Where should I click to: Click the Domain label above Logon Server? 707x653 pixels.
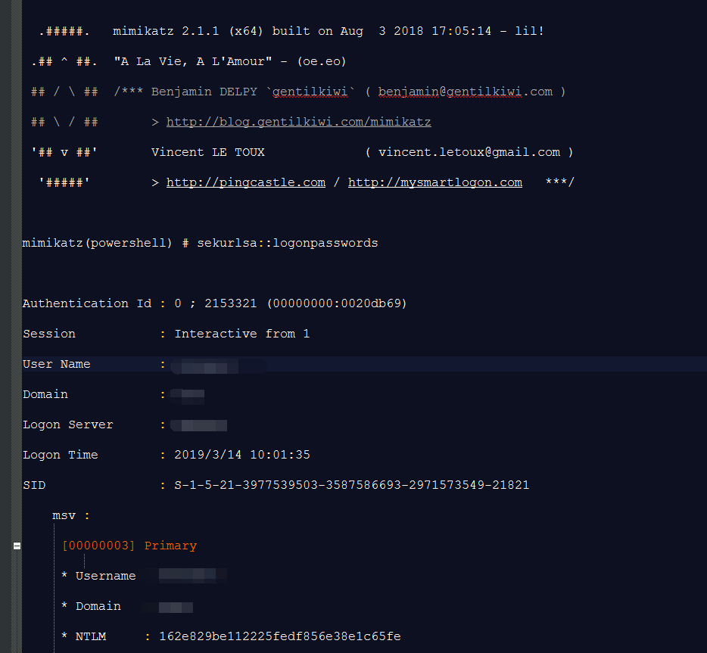(x=45, y=395)
